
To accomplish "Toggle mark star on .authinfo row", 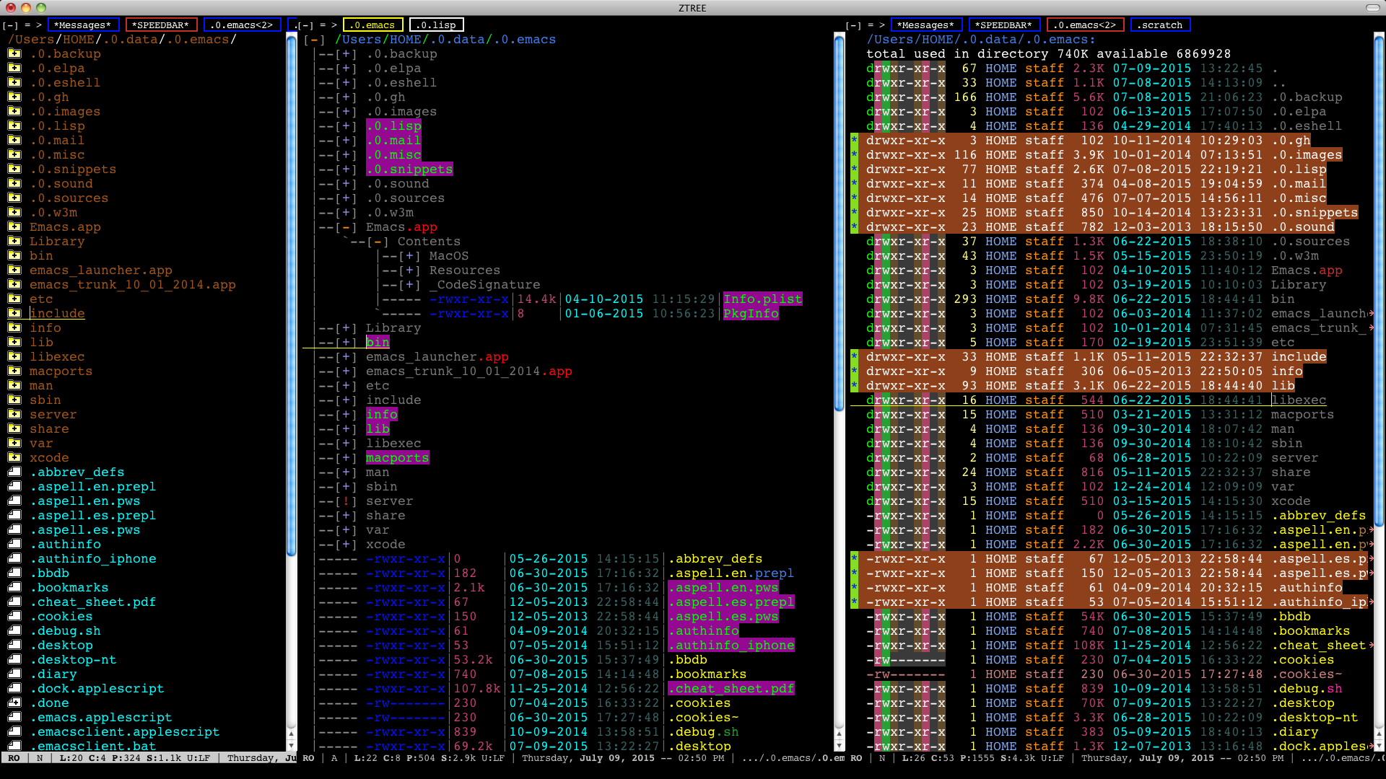I will (855, 588).
